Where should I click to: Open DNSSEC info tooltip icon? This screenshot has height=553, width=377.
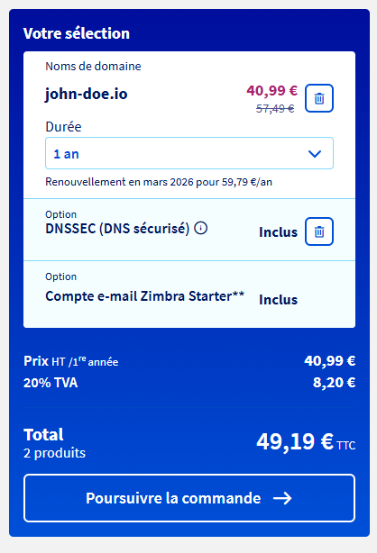pos(201,228)
